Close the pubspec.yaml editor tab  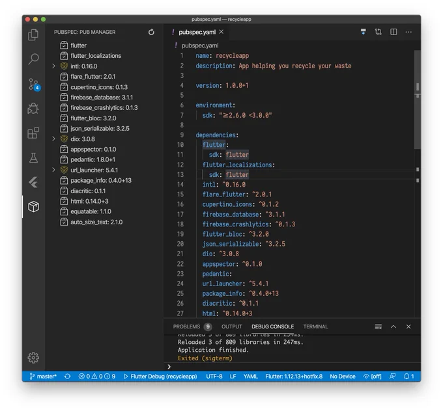[x=221, y=32]
